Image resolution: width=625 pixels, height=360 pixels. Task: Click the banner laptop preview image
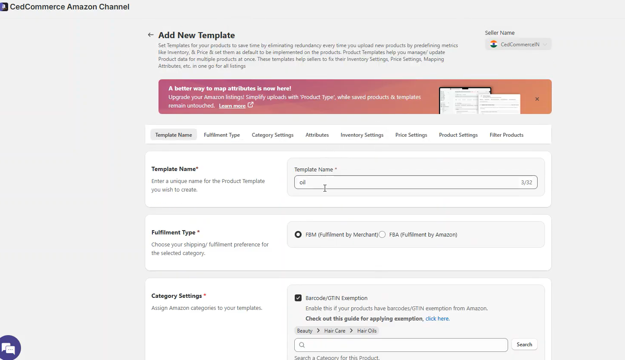pos(479,100)
